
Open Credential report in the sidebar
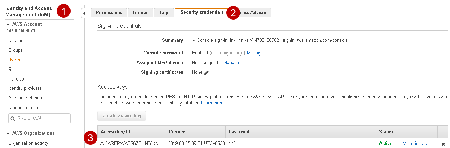(24, 108)
